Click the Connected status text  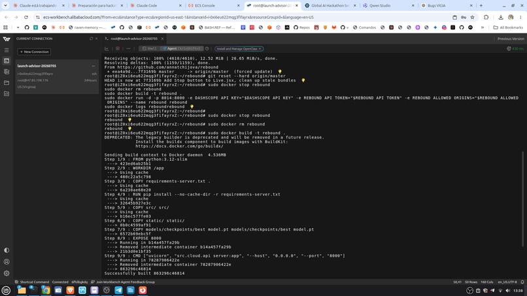tap(60, 282)
